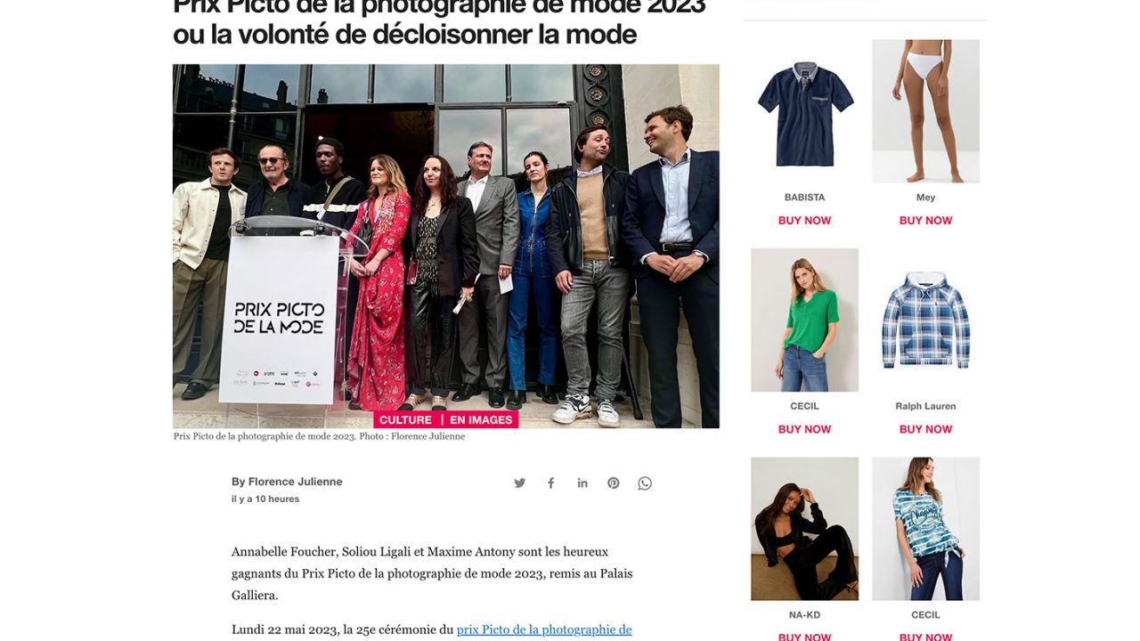
Task: Buy now the green CECIL top
Action: pos(804,429)
